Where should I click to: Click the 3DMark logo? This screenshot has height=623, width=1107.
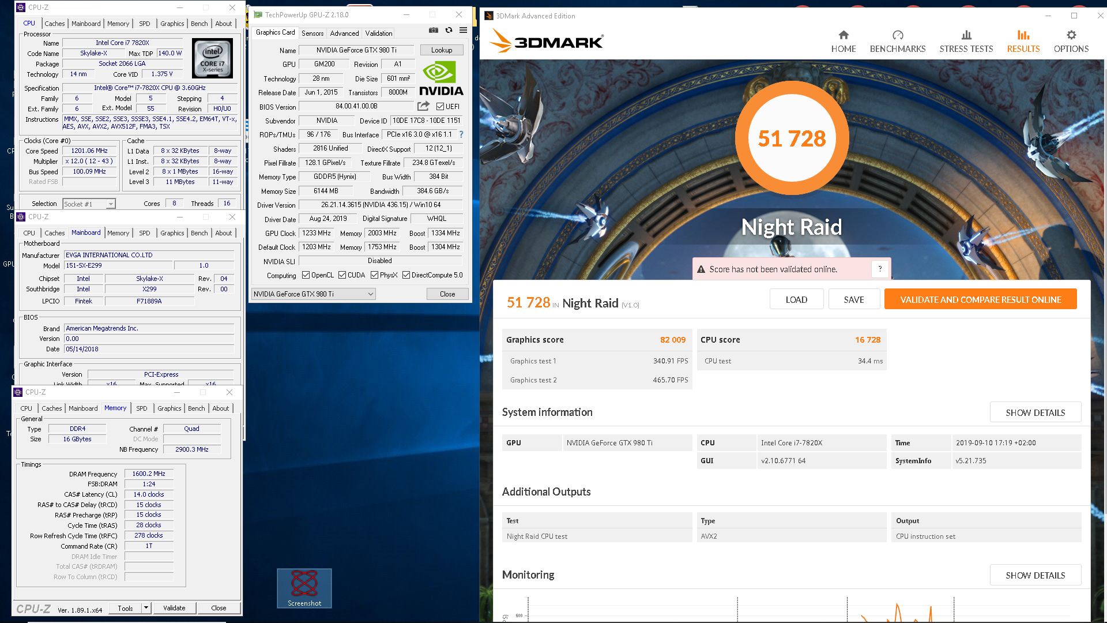click(x=547, y=42)
